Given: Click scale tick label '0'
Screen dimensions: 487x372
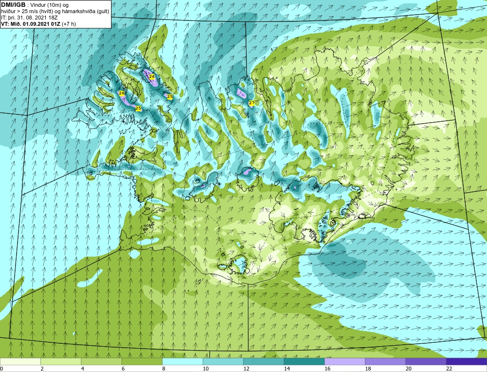Looking at the screenshot, I should (x=1, y=369).
